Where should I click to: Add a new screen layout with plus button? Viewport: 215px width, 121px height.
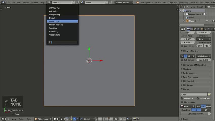74,2
